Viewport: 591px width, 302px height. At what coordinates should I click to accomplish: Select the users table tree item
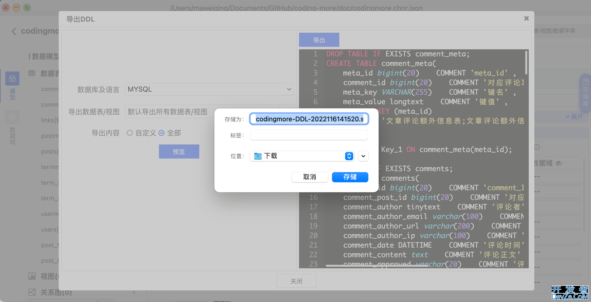50,230
